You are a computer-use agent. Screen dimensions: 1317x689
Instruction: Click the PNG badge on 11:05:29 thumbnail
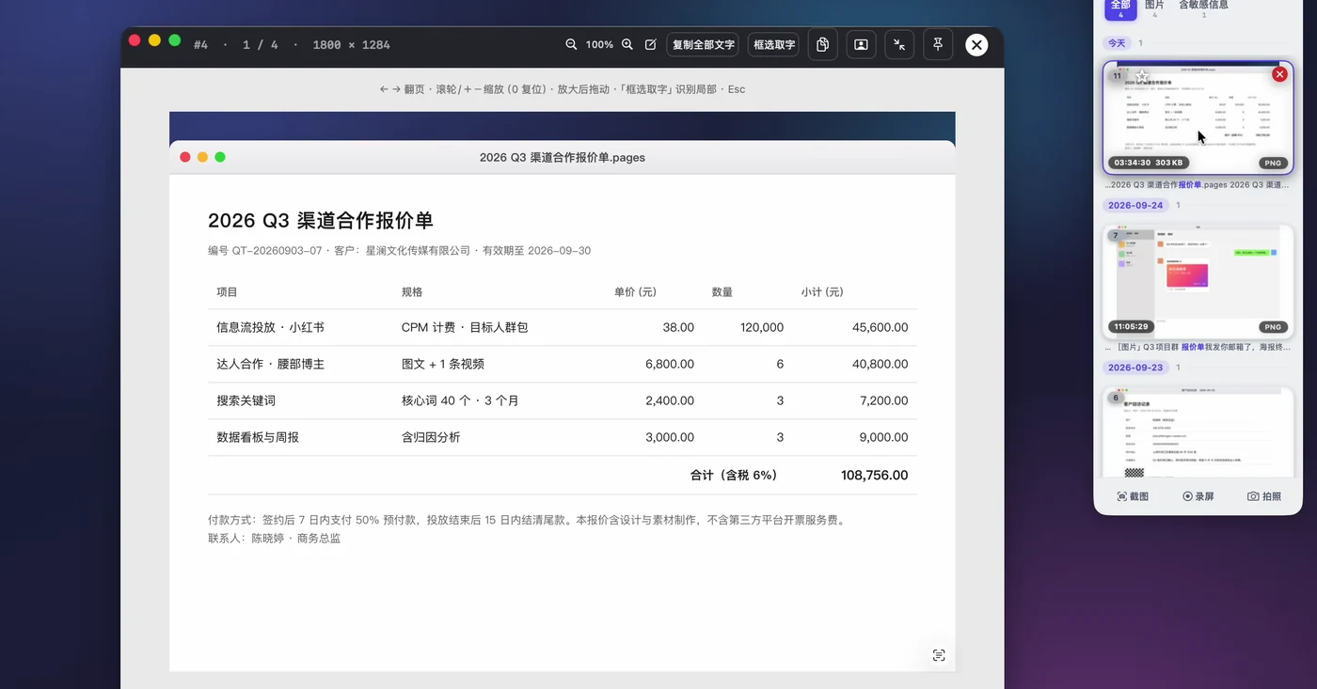tap(1273, 327)
